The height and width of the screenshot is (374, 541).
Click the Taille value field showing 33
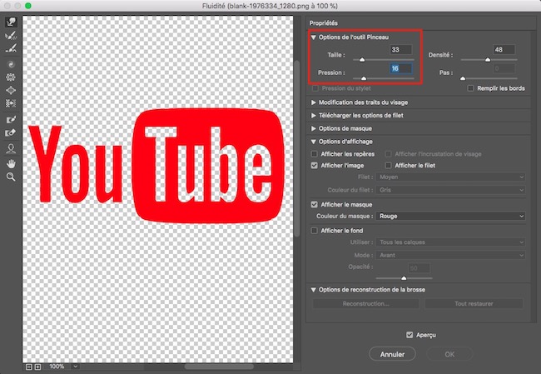pos(400,50)
